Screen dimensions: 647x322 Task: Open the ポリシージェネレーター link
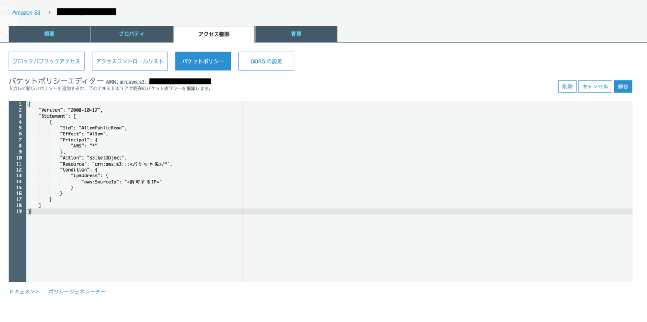coord(77,291)
